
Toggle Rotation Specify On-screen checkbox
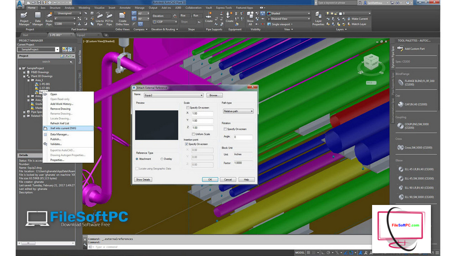225,129
